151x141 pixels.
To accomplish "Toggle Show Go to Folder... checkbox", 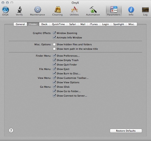I will click(54, 91).
